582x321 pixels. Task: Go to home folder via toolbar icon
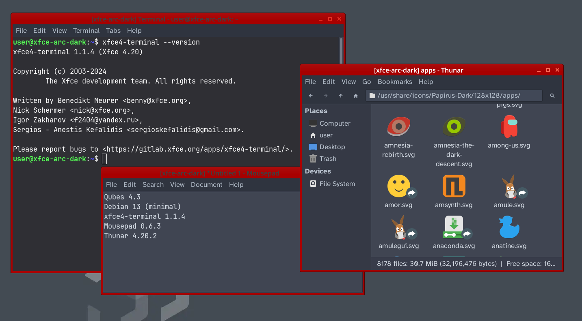pos(356,96)
